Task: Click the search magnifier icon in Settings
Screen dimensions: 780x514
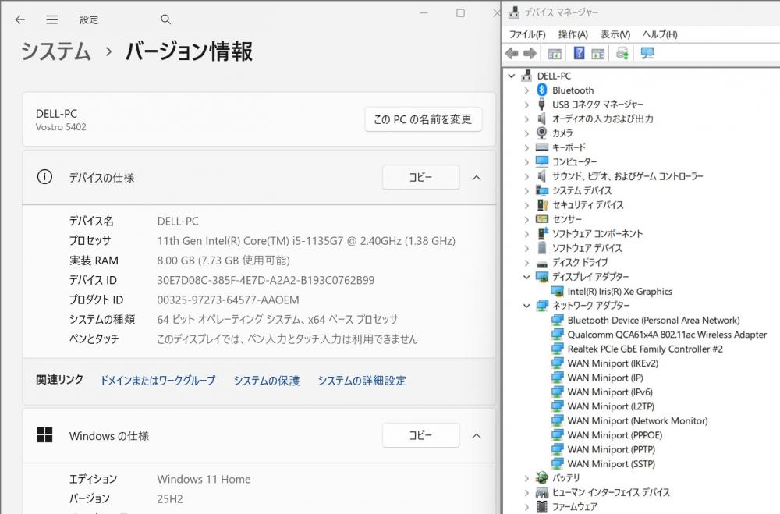Action: pos(165,19)
